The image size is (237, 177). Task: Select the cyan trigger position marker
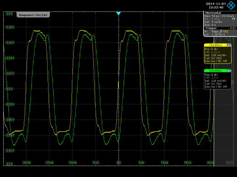click(118, 13)
